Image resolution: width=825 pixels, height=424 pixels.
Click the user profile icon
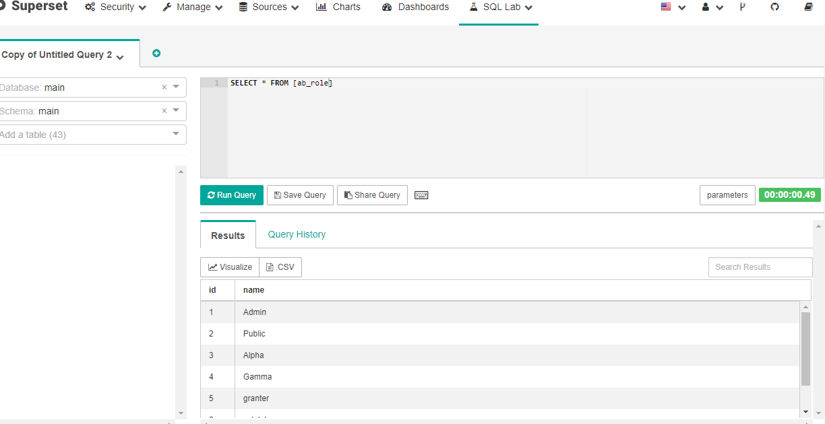pos(705,7)
